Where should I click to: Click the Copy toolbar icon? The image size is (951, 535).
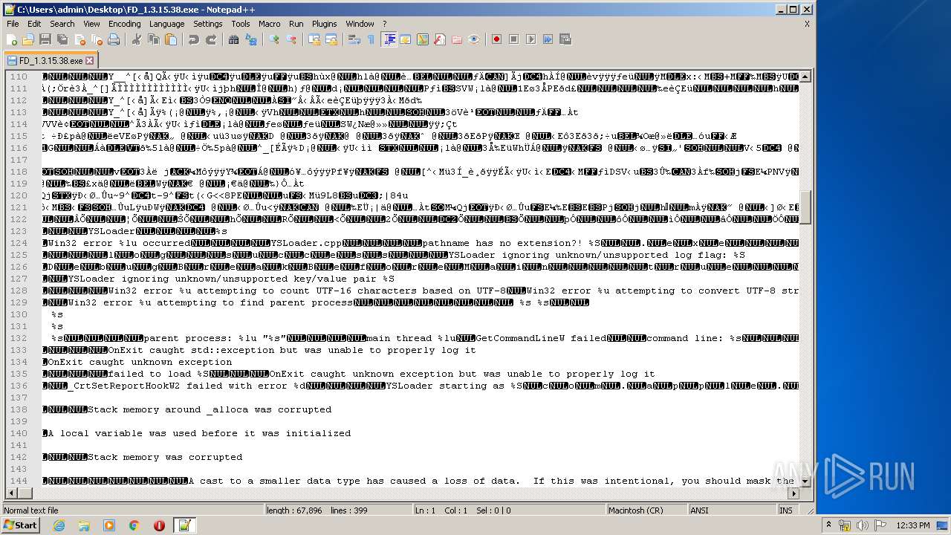click(x=153, y=39)
